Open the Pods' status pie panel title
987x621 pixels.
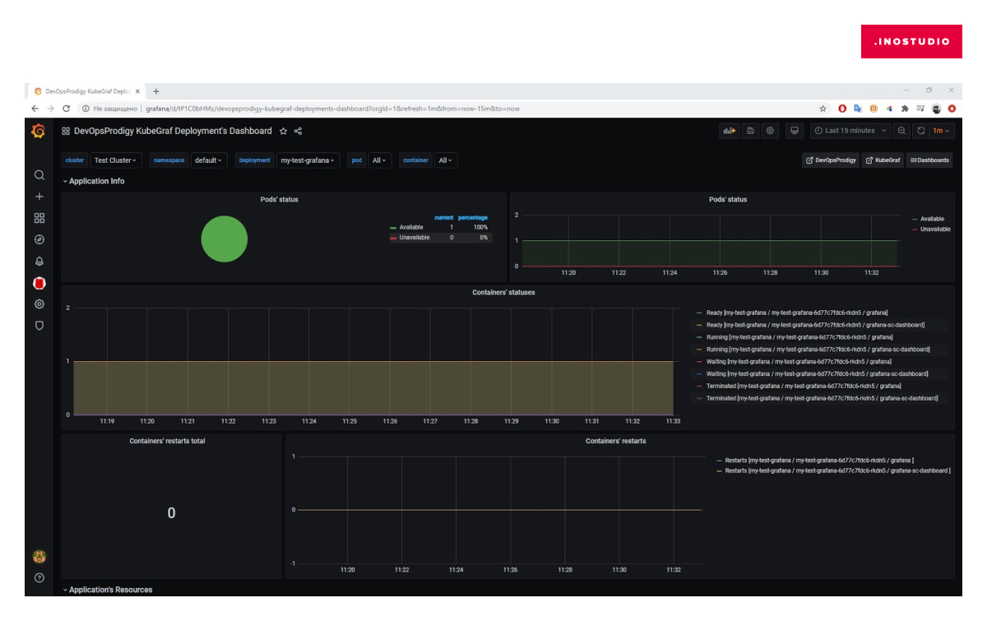pos(279,199)
